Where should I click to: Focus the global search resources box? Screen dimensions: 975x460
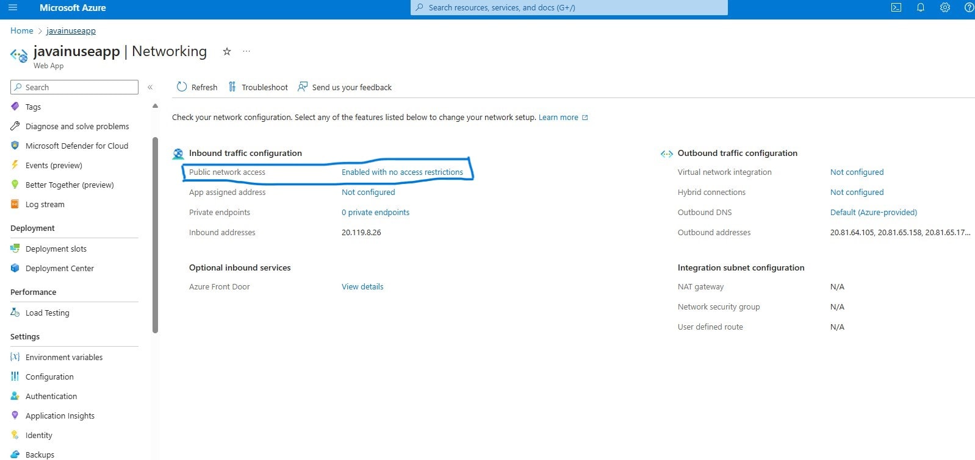[569, 7]
